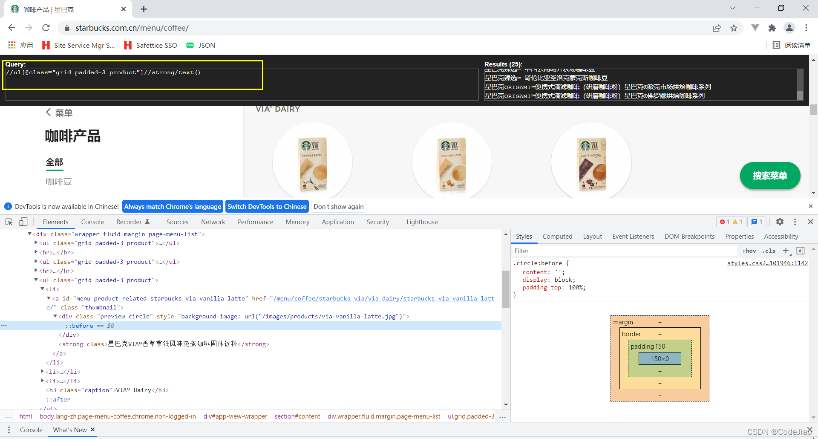Toggle element states with :hov
This screenshot has height=439, width=818.
pos(749,251)
